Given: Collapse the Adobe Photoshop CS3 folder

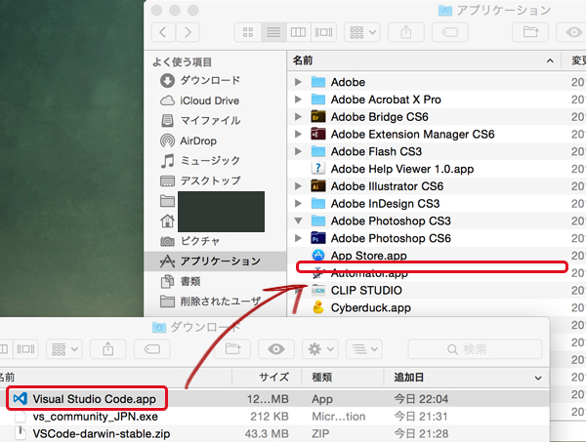Looking at the screenshot, I should pyautogui.click(x=298, y=221).
